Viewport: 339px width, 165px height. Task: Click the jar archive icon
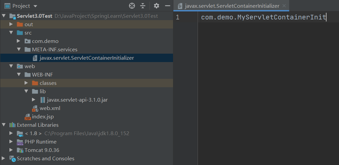[43, 100]
